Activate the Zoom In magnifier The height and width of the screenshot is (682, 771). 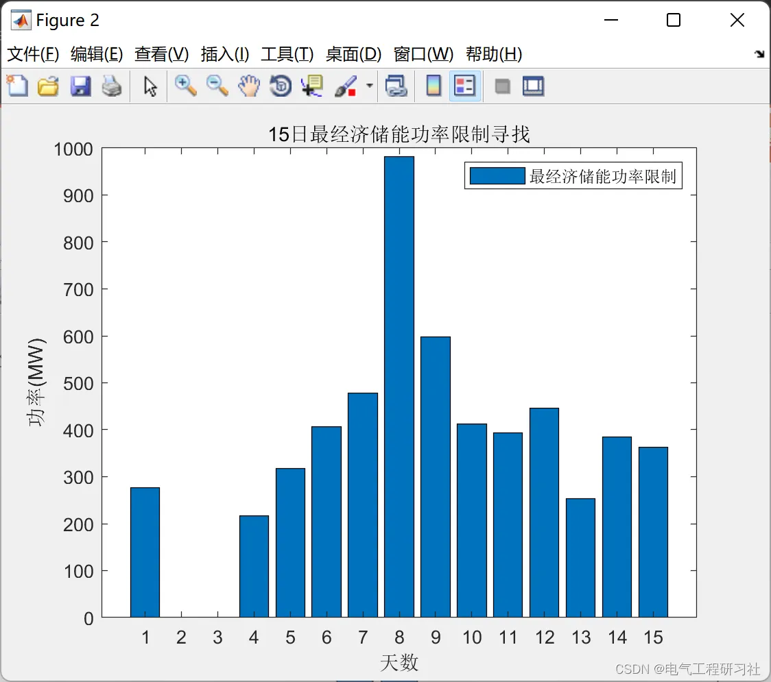(186, 86)
